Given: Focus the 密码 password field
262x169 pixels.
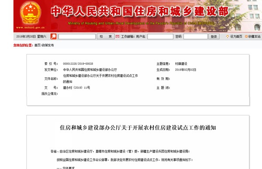Looking at the screenshot, I should click(196, 36).
